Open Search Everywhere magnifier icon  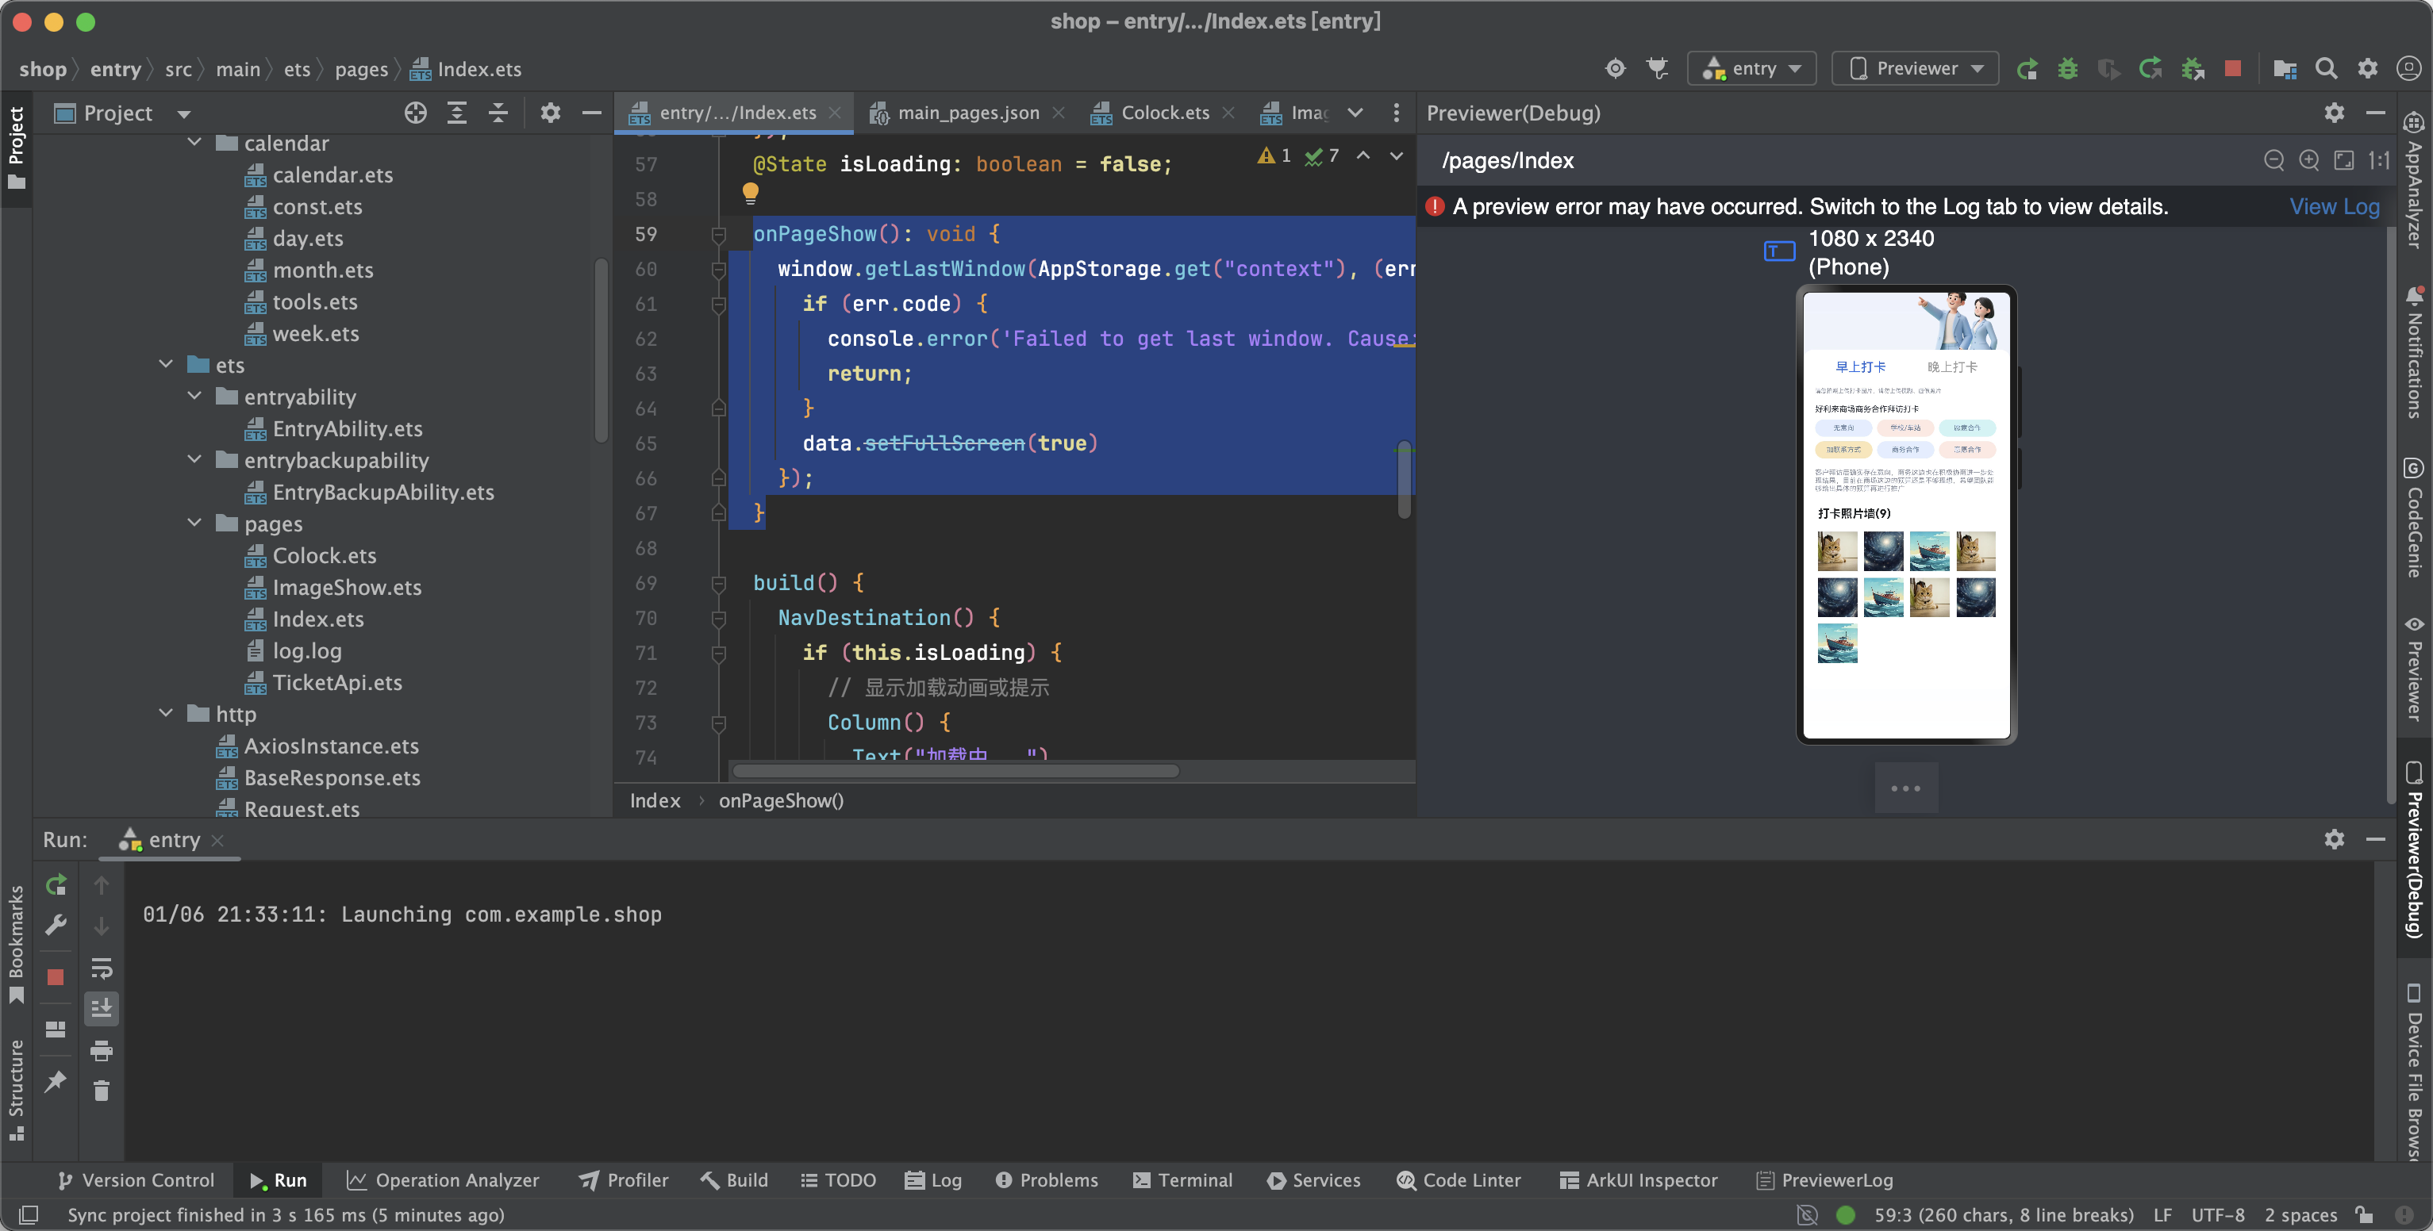[x=2327, y=68]
